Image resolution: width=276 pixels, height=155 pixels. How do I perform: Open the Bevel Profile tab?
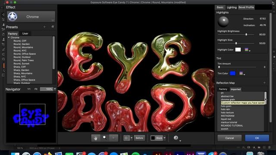point(246,7)
